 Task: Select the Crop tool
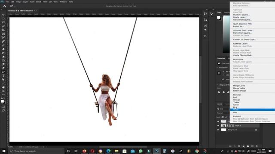(x=3, y=30)
